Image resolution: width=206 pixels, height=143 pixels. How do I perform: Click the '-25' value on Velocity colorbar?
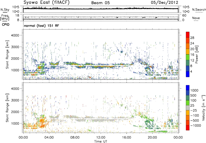(193, 110)
